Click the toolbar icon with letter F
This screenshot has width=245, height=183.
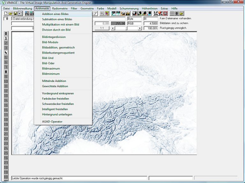95,14
